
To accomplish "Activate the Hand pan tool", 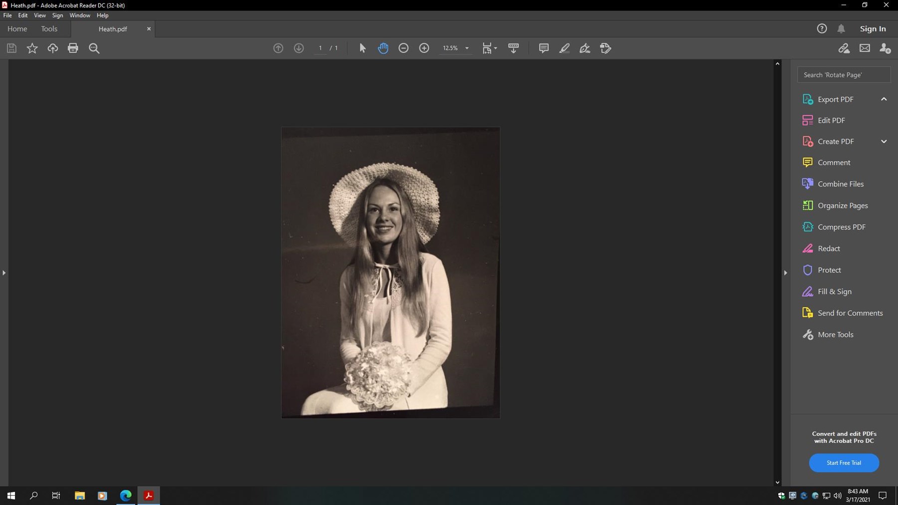I will coord(383,48).
